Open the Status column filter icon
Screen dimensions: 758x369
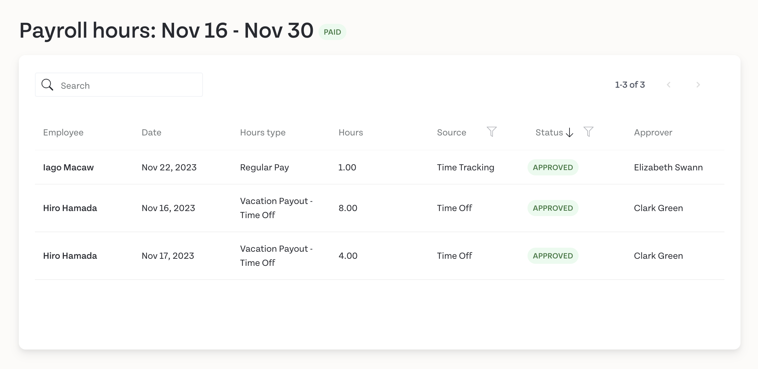pos(588,132)
